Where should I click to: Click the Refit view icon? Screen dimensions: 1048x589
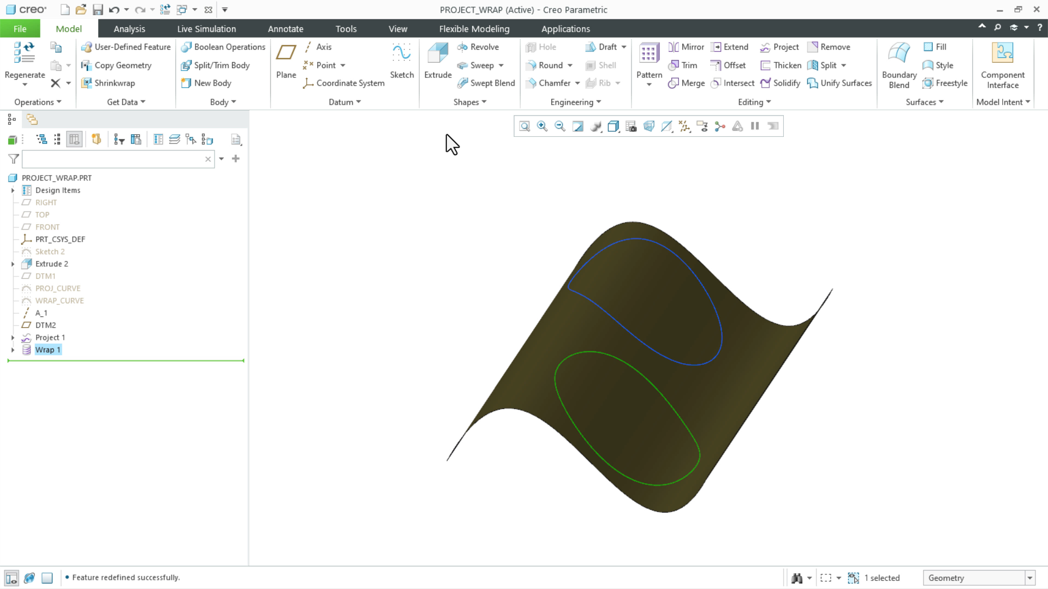click(x=525, y=126)
